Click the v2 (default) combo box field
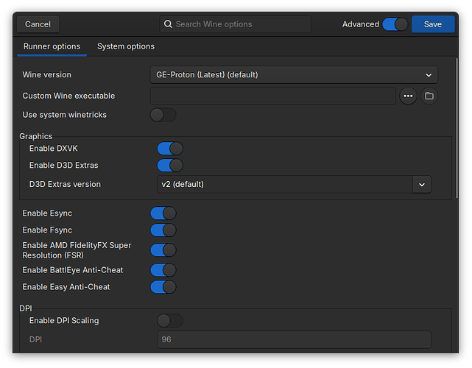Image resolution: width=472 pixels, height=368 pixels. [x=285, y=185]
